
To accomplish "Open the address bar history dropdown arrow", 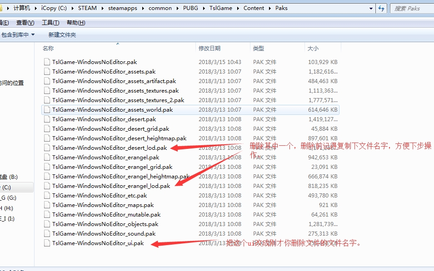I will pyautogui.click(x=371, y=9).
